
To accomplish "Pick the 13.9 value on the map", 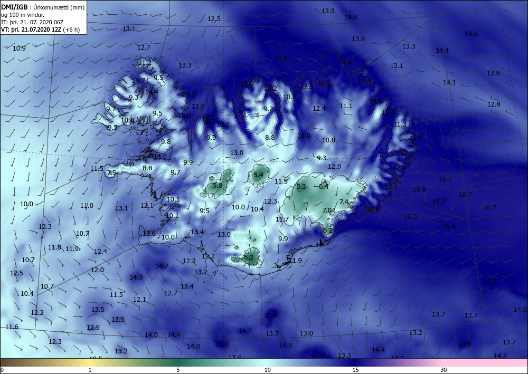I will [198, 106].
